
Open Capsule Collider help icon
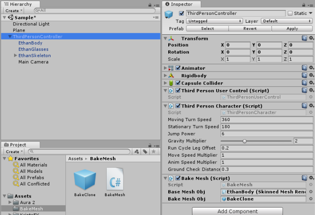tap(304, 82)
